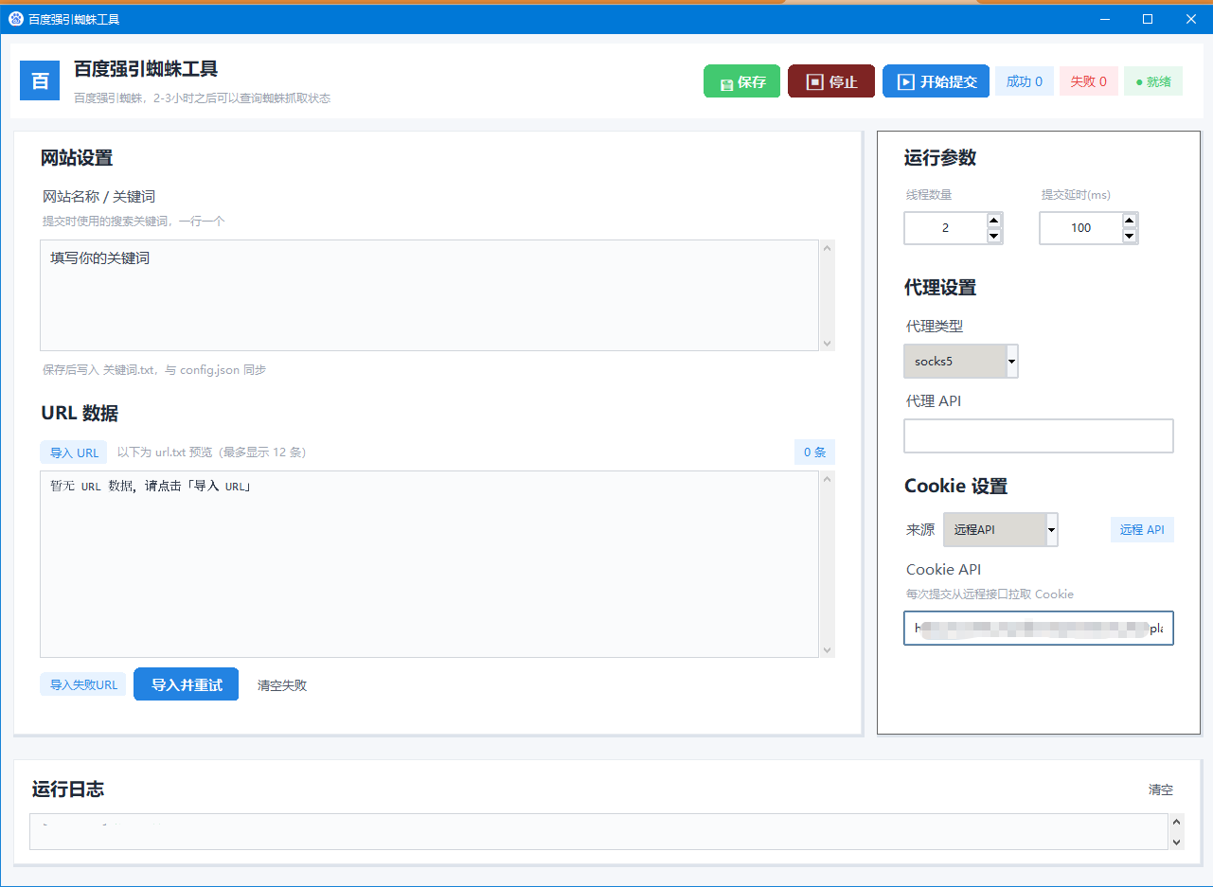This screenshot has width=1213, height=887.
Task: Click scroll down arrow of 运行日志 log
Action: pyautogui.click(x=1177, y=842)
